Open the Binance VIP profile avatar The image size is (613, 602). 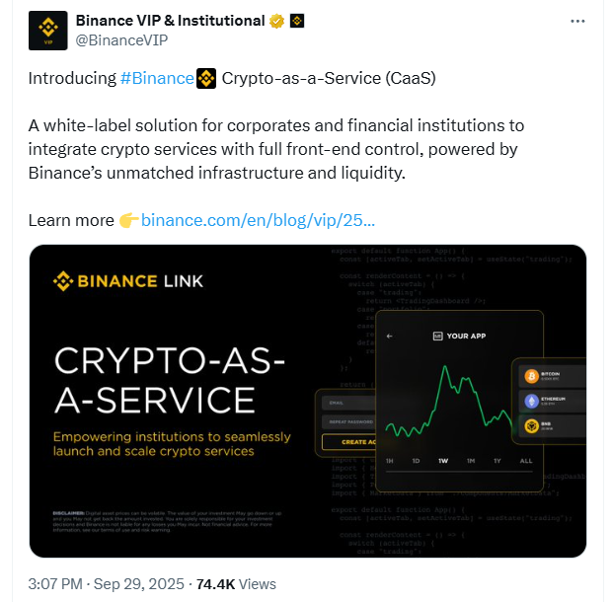point(47,31)
